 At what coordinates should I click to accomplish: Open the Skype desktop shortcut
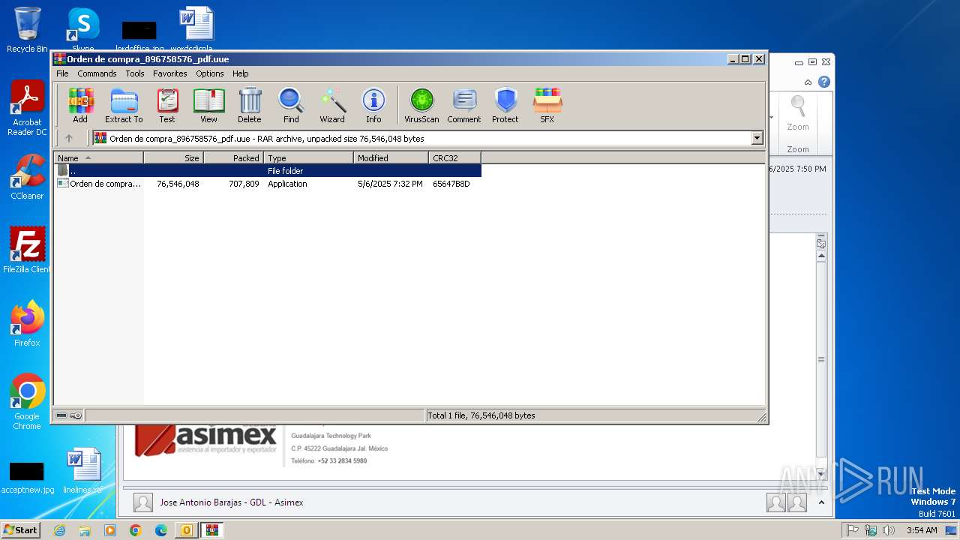(x=82, y=28)
